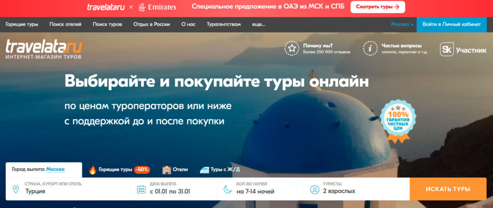This screenshot has height=208, width=493.
Task: Click Специальное предложение в ОАЭ banner text
Action: [268, 7]
